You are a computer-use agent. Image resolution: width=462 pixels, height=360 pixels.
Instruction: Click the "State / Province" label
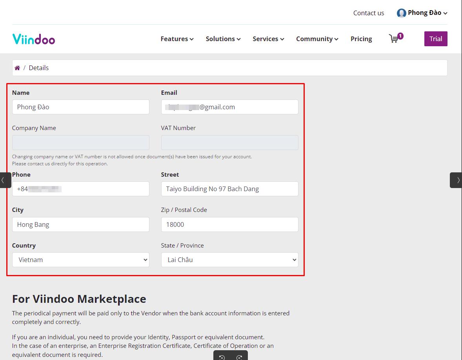pyautogui.click(x=182, y=246)
